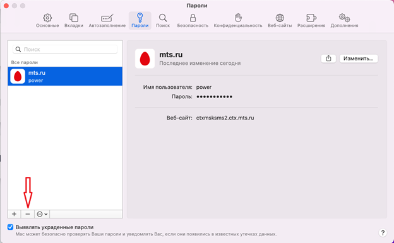Reveal the hidden password dots

[214, 96]
